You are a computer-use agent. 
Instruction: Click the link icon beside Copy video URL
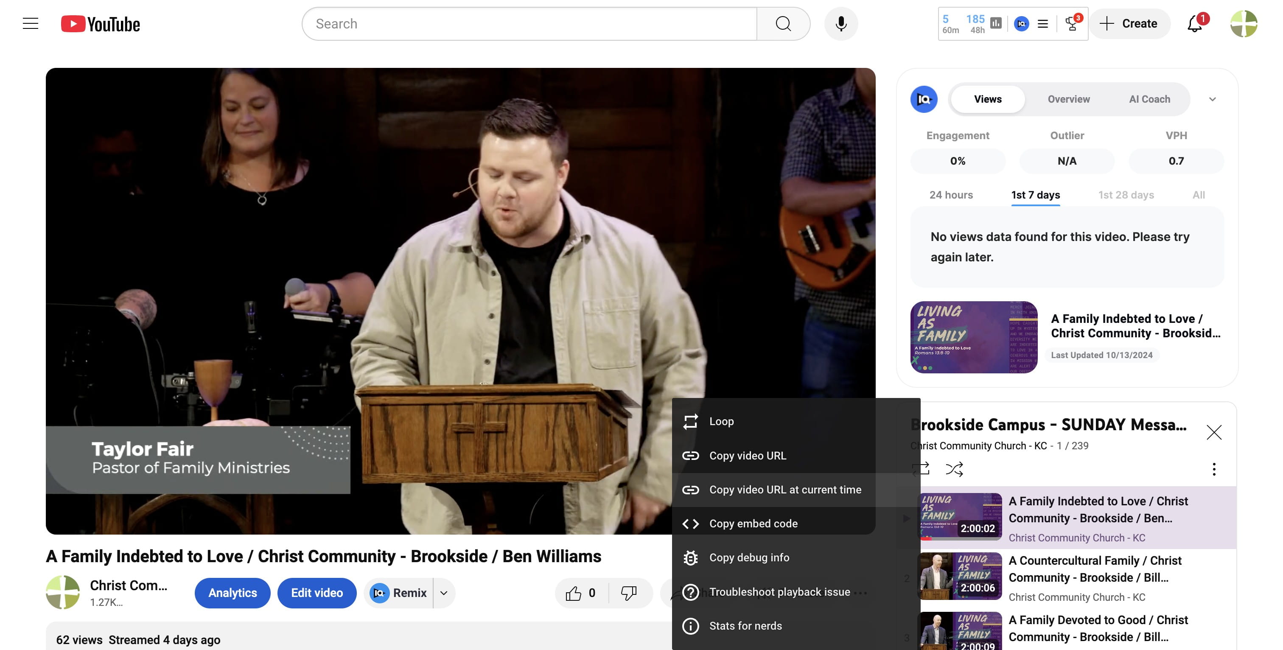pos(690,456)
